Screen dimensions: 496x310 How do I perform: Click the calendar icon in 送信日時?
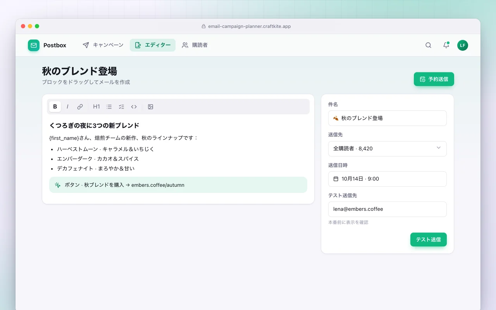click(336, 179)
